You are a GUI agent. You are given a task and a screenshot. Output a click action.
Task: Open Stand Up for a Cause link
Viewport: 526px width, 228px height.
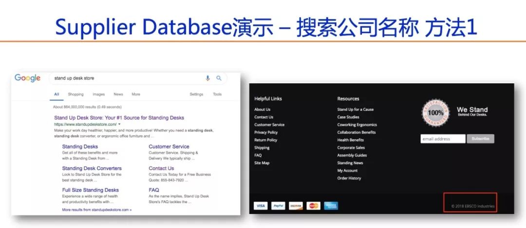355,109
